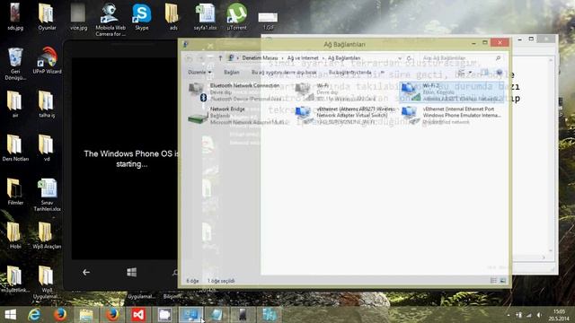Select the Hobi folder
575x323 pixels.
click(x=15, y=235)
